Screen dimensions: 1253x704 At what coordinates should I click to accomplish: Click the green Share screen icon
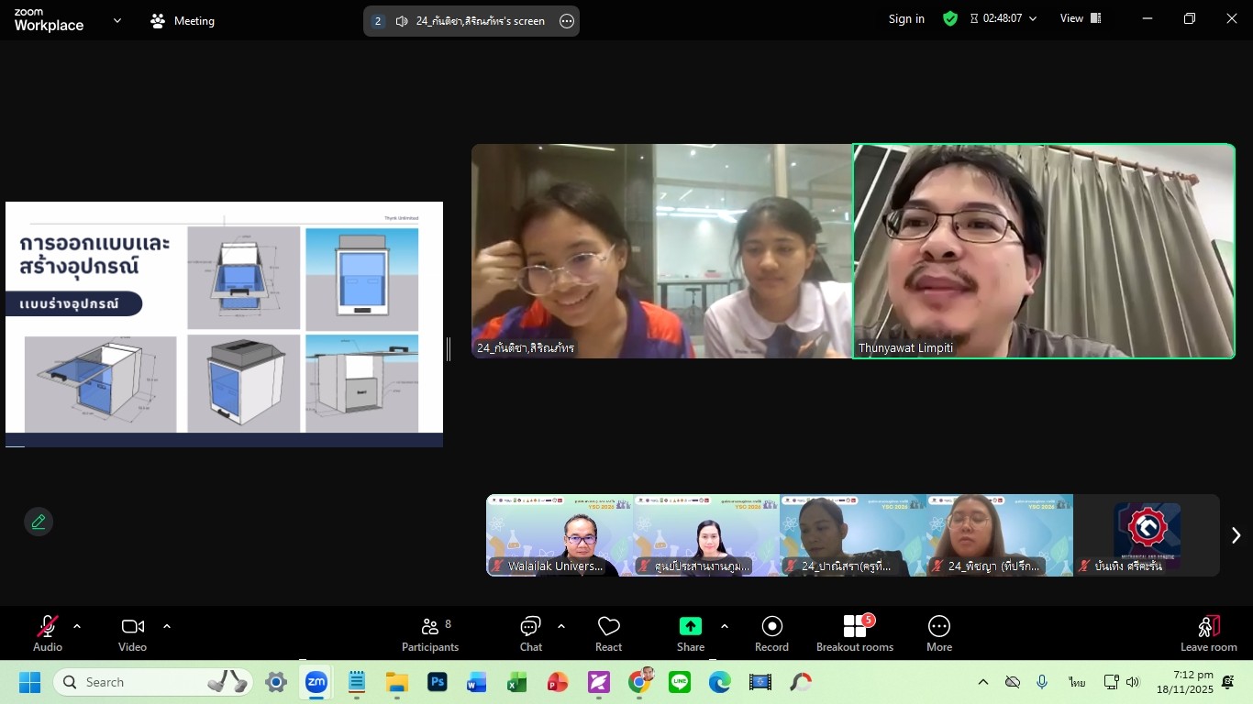690,626
